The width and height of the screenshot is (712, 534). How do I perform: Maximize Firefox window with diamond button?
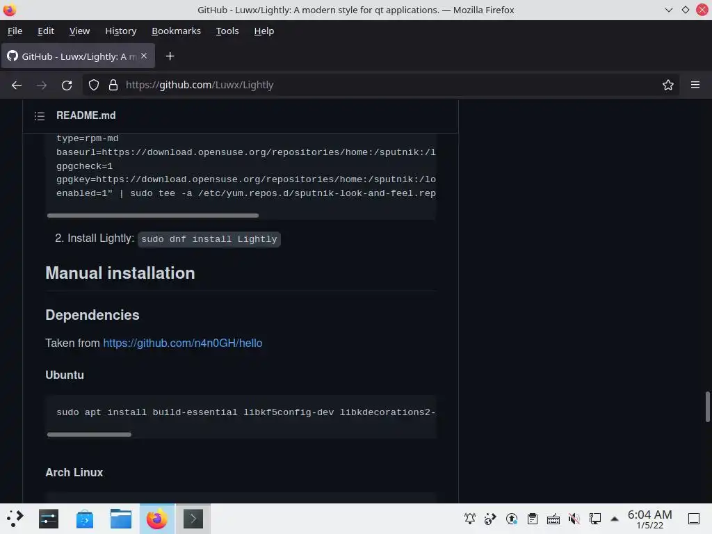point(685,10)
